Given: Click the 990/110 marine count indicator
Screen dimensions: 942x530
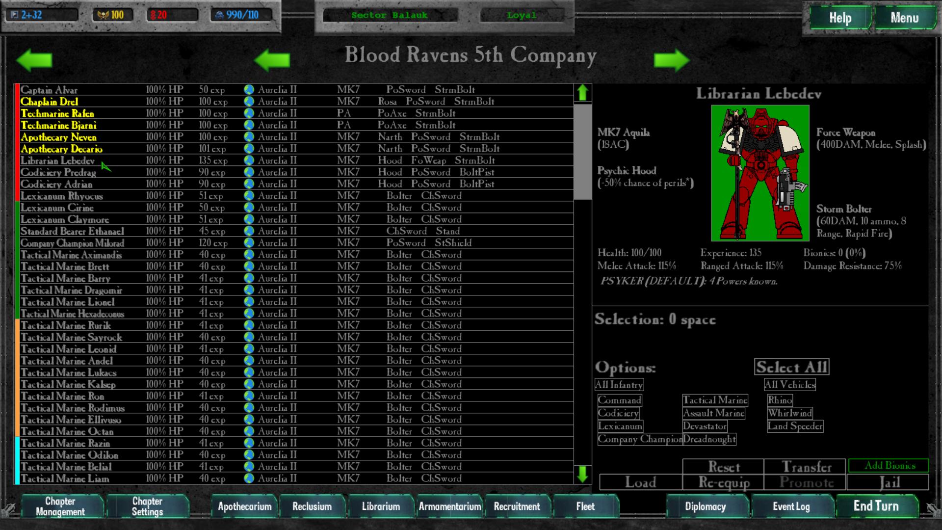Looking at the screenshot, I should click(x=242, y=15).
